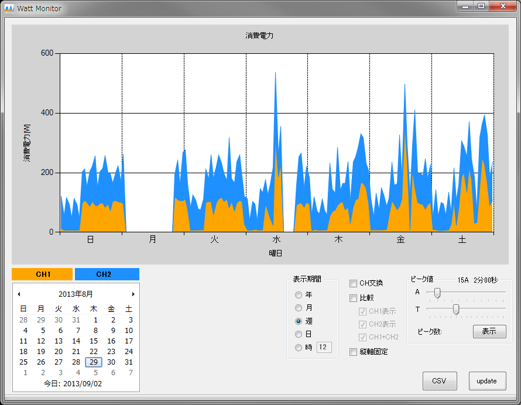Click the 400 y-axis label
Image resolution: width=521 pixels, height=405 pixels.
[x=47, y=113]
